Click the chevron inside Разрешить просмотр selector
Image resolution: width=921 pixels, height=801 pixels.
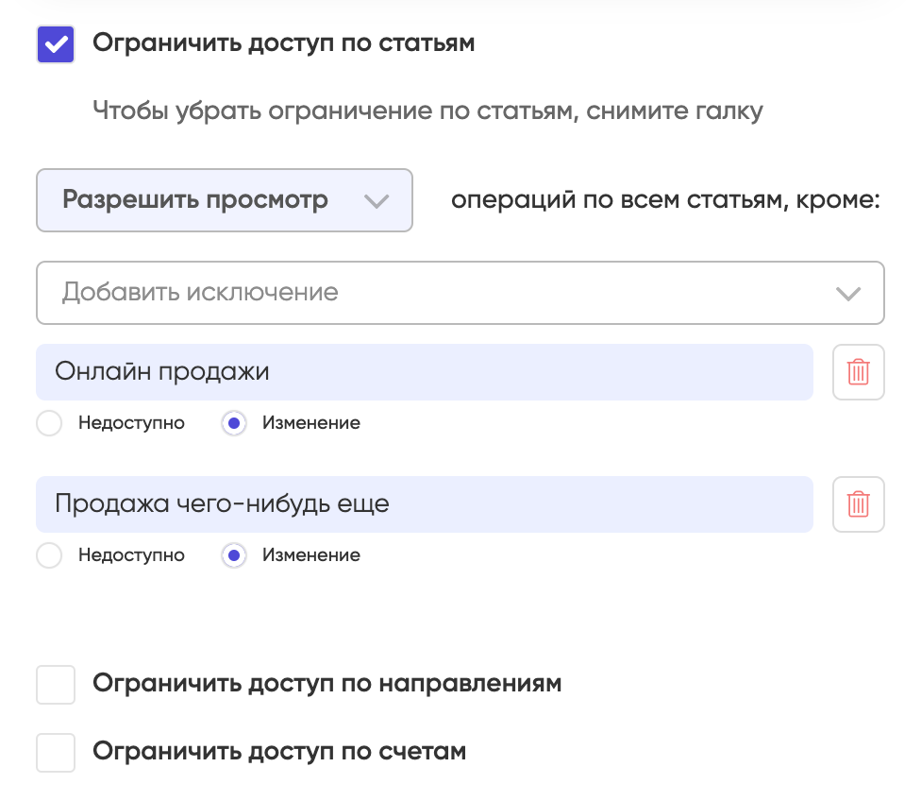point(377,202)
